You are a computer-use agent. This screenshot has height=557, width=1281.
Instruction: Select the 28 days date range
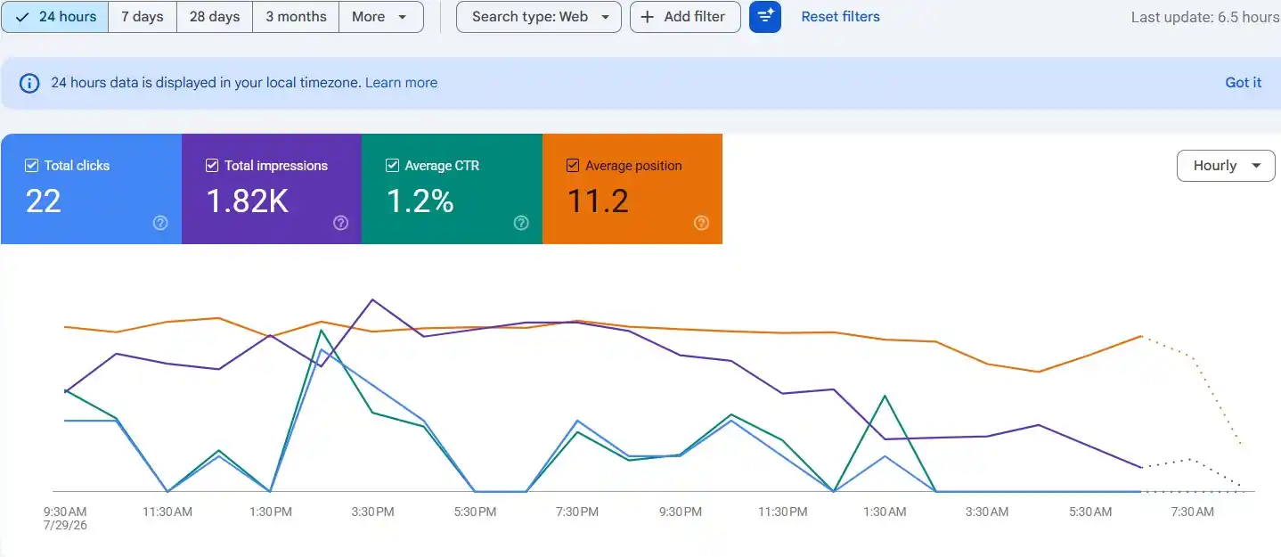(x=215, y=17)
